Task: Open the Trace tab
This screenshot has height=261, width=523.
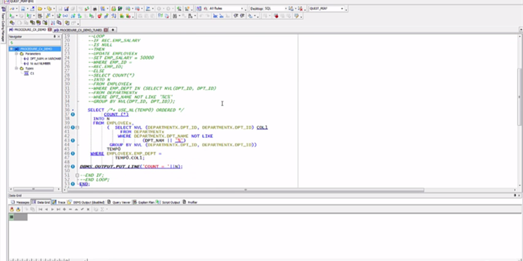Action: [59, 202]
